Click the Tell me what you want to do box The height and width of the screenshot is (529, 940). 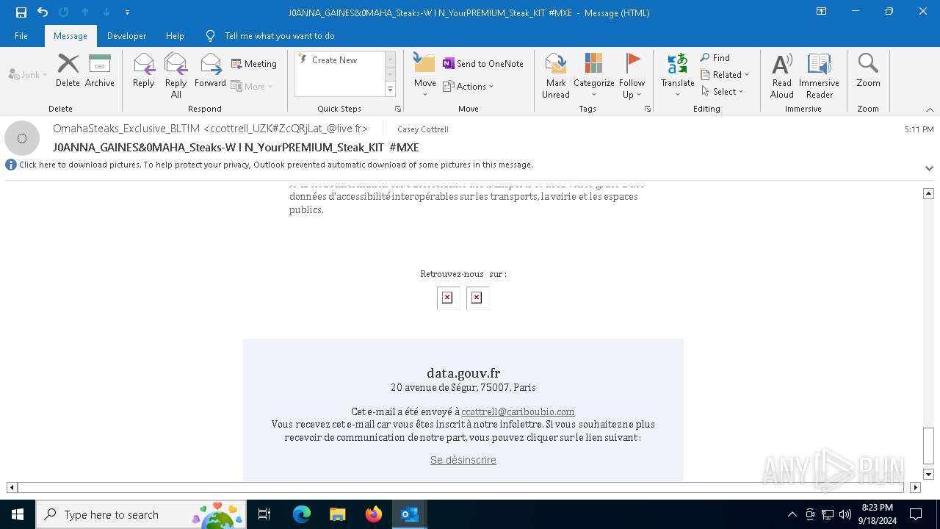pos(279,36)
